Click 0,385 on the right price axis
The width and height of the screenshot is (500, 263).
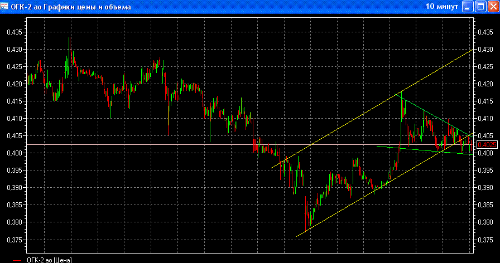(x=485, y=205)
